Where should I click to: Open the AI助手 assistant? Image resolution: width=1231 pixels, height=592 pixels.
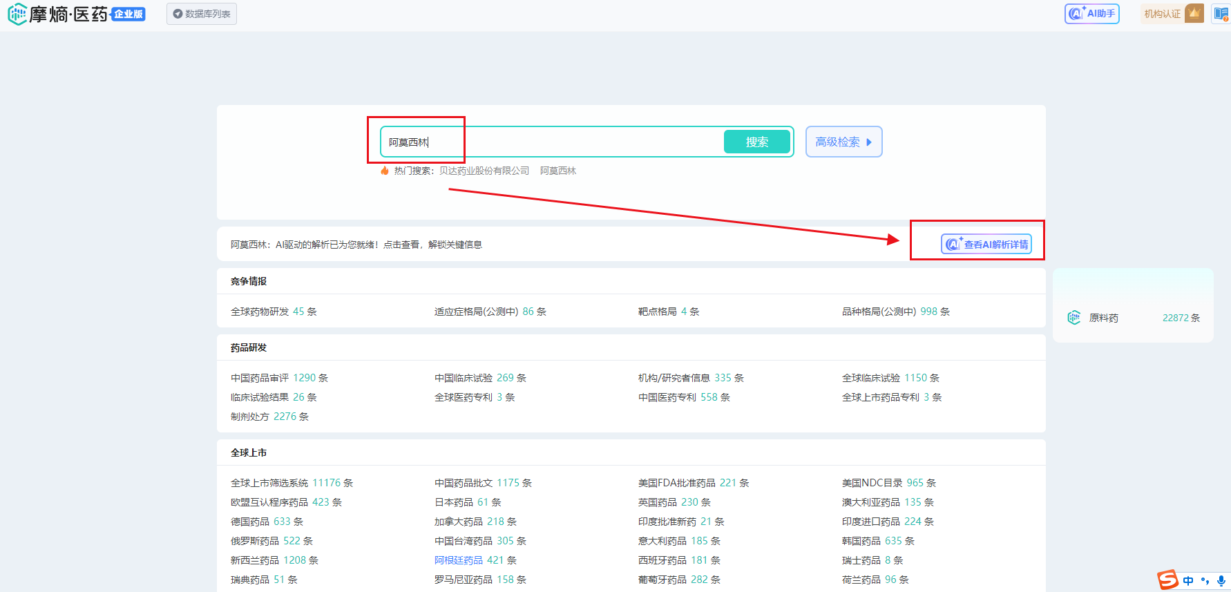[x=1091, y=14]
